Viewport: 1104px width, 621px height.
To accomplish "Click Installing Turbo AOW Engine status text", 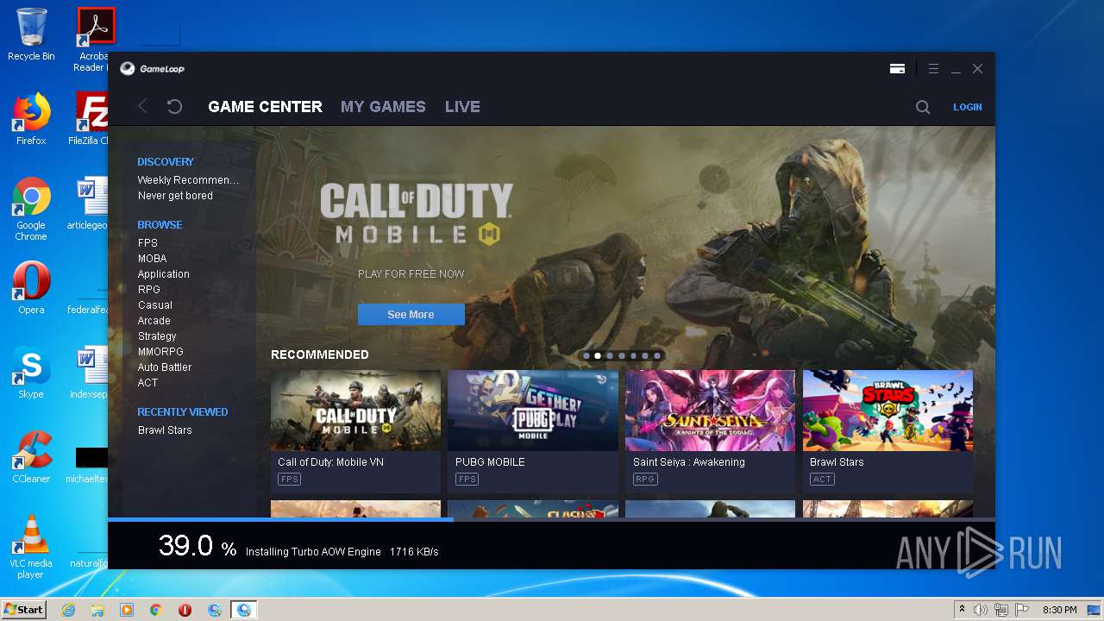I will coord(313,552).
